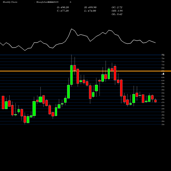The image size is (171, 171).
Task: Select the high price H: 499.90
Action: 90,8
